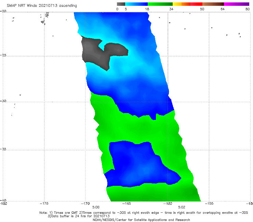Click the brown segment of the color bar
The width and height of the screenshot is (253, 222).
[x=213, y=4]
